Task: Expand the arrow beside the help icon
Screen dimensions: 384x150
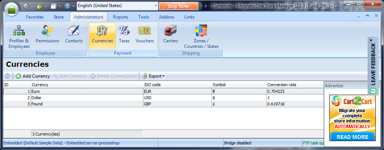Action: (74, 6)
